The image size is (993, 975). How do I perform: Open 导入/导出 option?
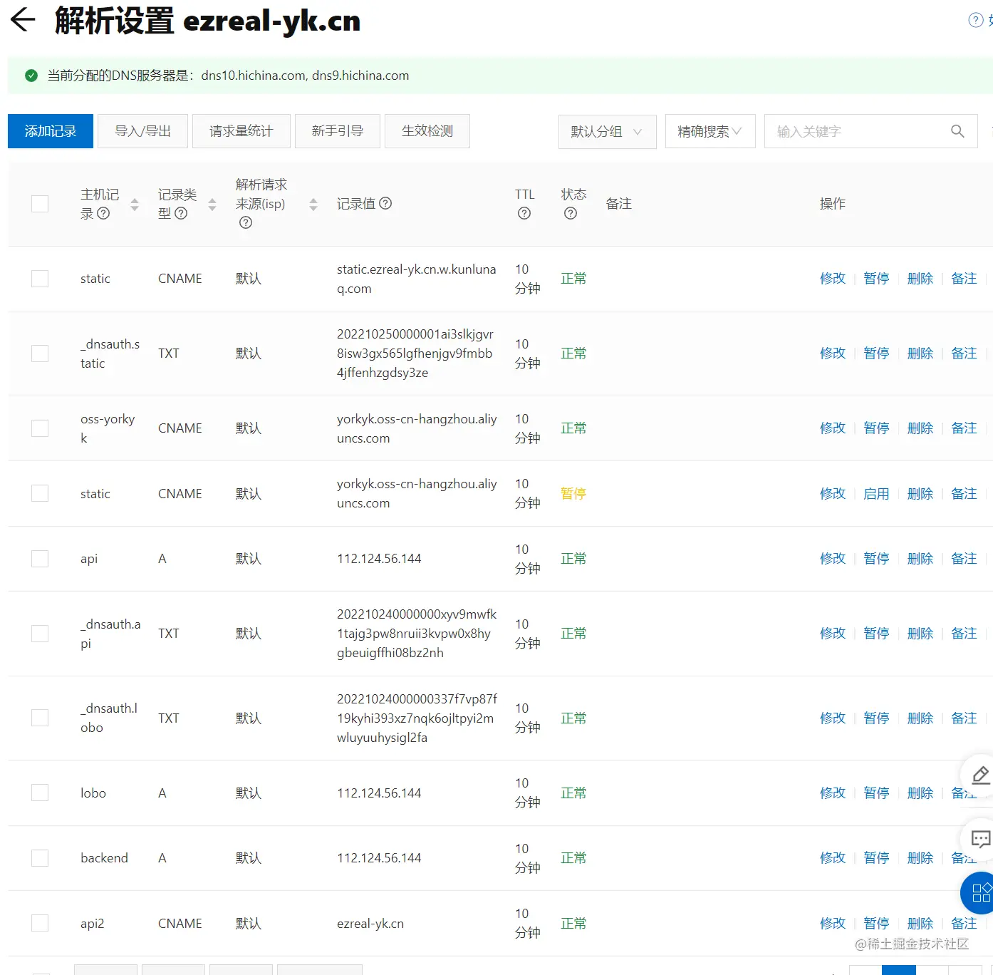[142, 131]
